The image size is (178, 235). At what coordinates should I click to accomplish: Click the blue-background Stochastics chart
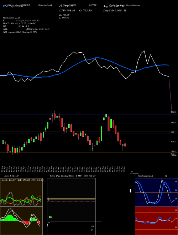pyautogui.click(x=156, y=192)
